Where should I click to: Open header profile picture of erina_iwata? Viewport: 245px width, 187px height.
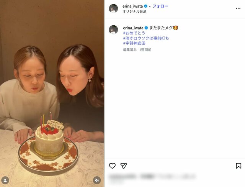point(113,8)
